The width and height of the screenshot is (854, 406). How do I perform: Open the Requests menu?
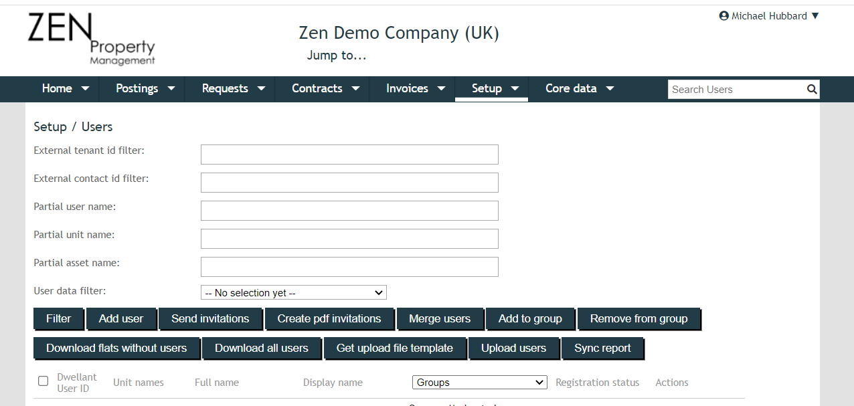tap(234, 88)
